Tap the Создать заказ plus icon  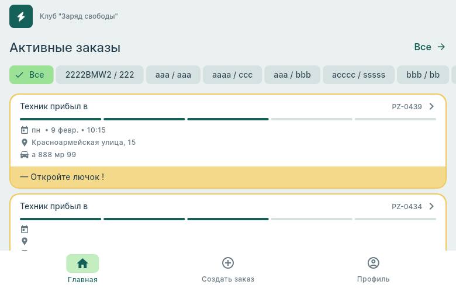[228, 263]
